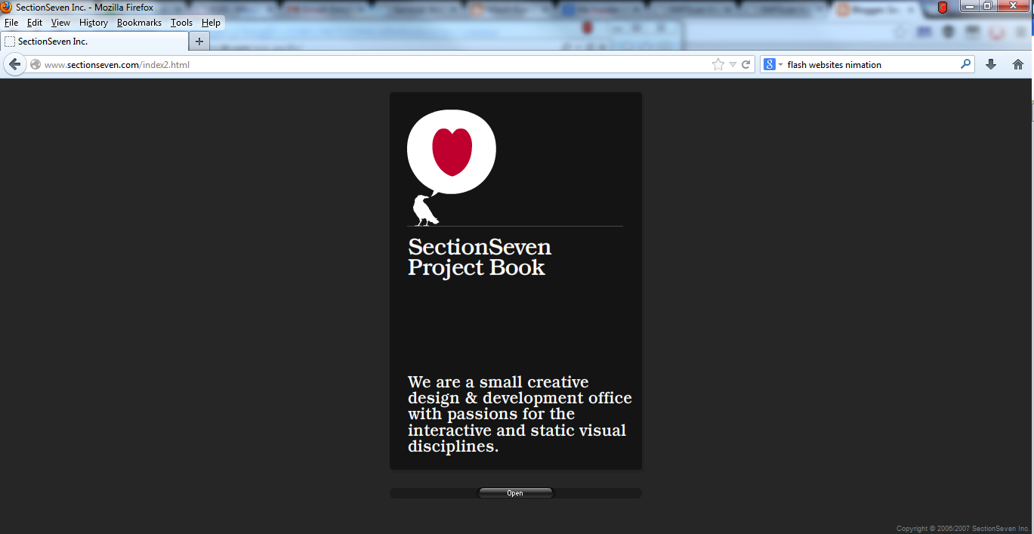1034x534 pixels.
Task: Click the Firefox logo in title bar
Action: click(6, 7)
